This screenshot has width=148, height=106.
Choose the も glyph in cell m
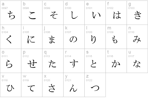[x=115, y=39]
